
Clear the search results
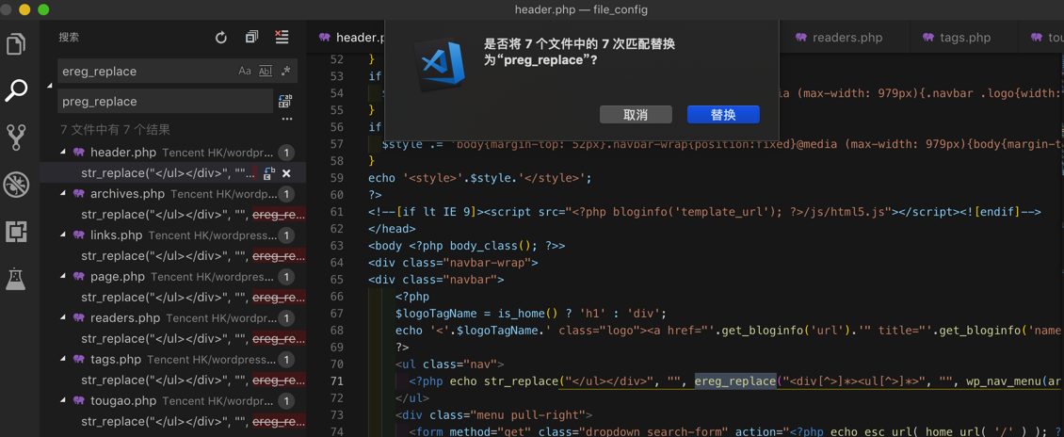click(282, 38)
